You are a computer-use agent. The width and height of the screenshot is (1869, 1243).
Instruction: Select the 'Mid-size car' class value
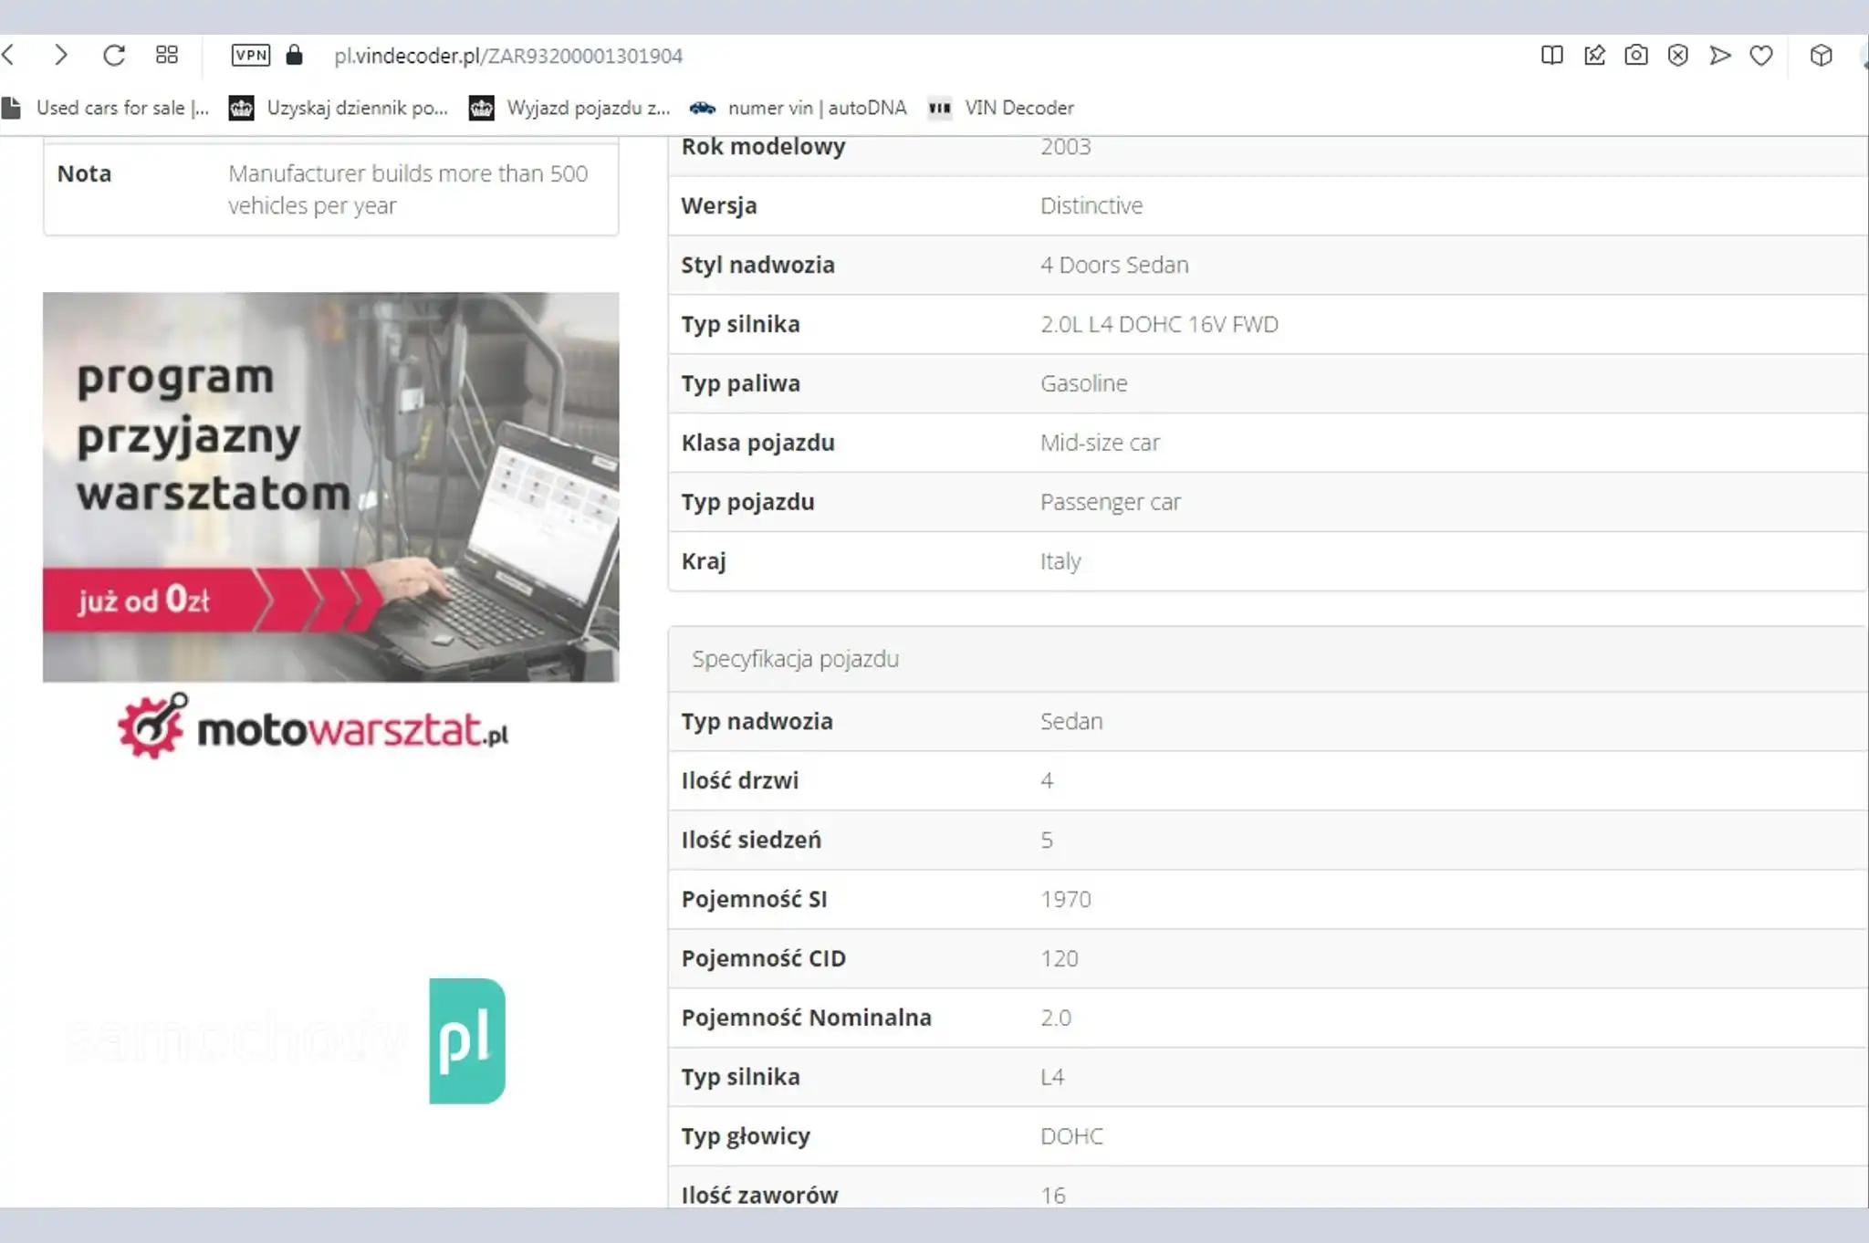pyautogui.click(x=1100, y=443)
